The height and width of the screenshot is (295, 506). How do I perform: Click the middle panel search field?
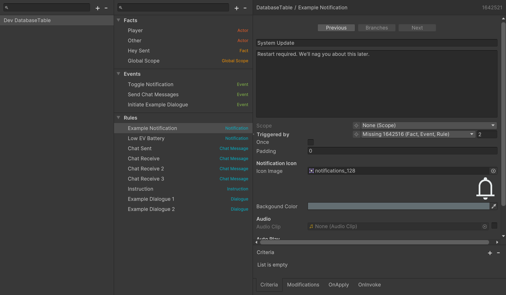coord(173,7)
